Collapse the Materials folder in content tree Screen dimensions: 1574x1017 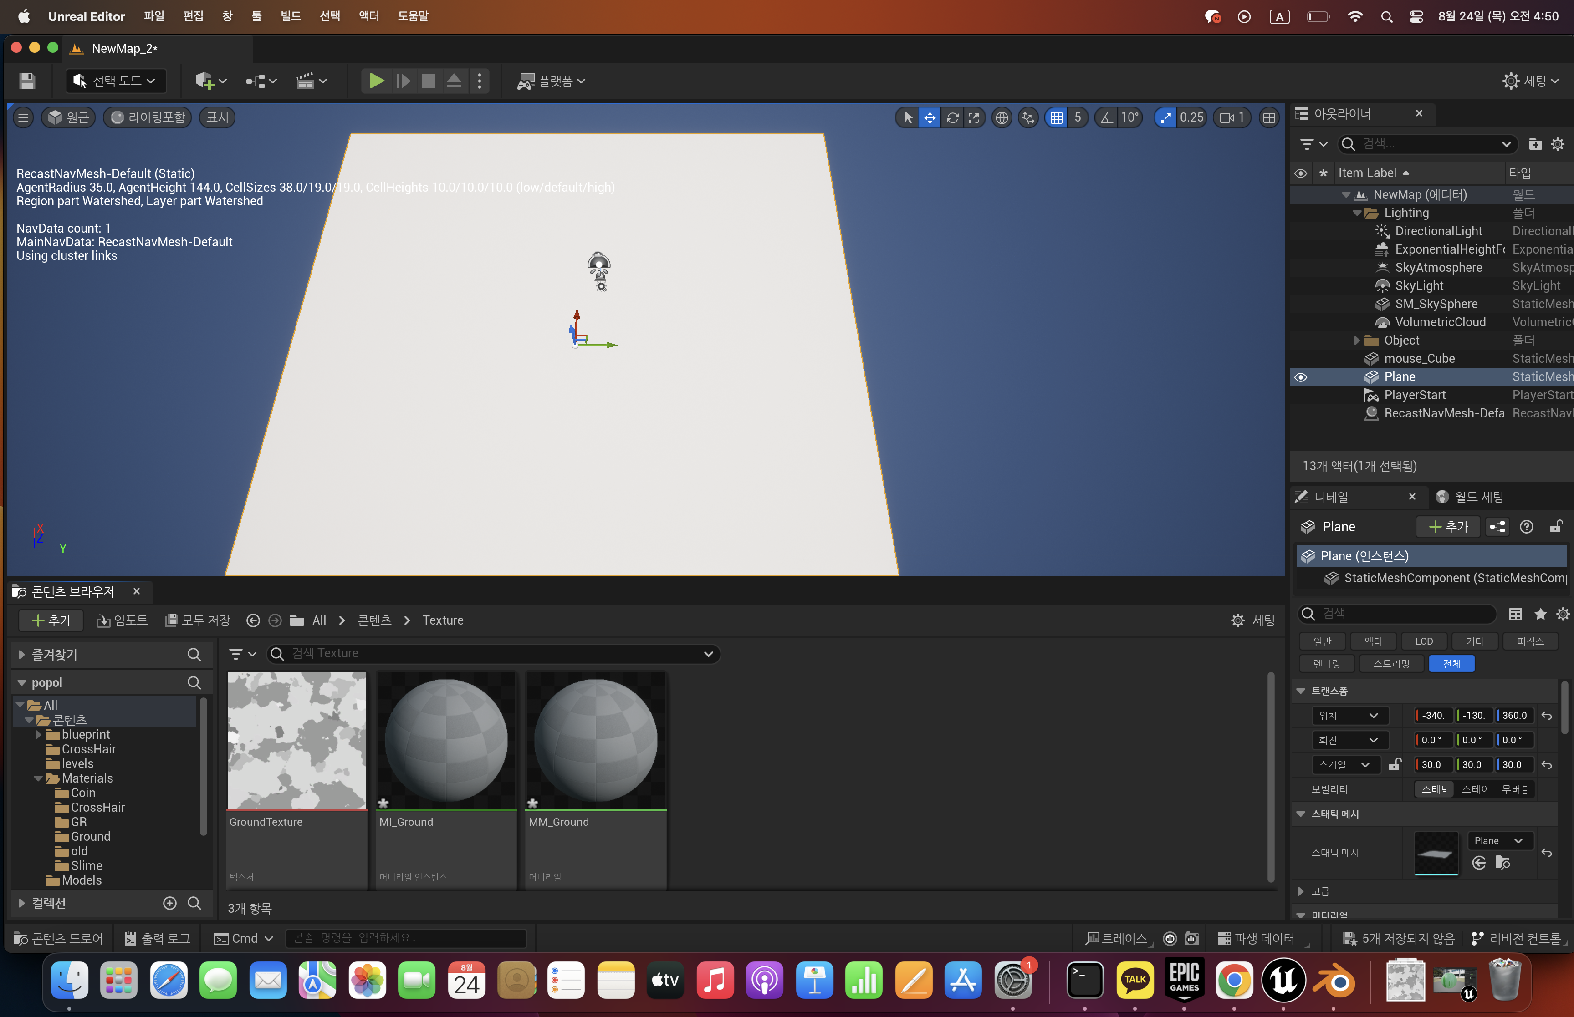coord(38,778)
